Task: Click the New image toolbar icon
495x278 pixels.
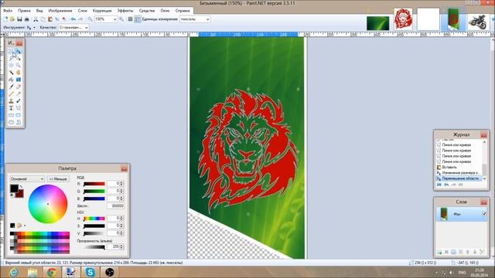Action: (x=5, y=19)
